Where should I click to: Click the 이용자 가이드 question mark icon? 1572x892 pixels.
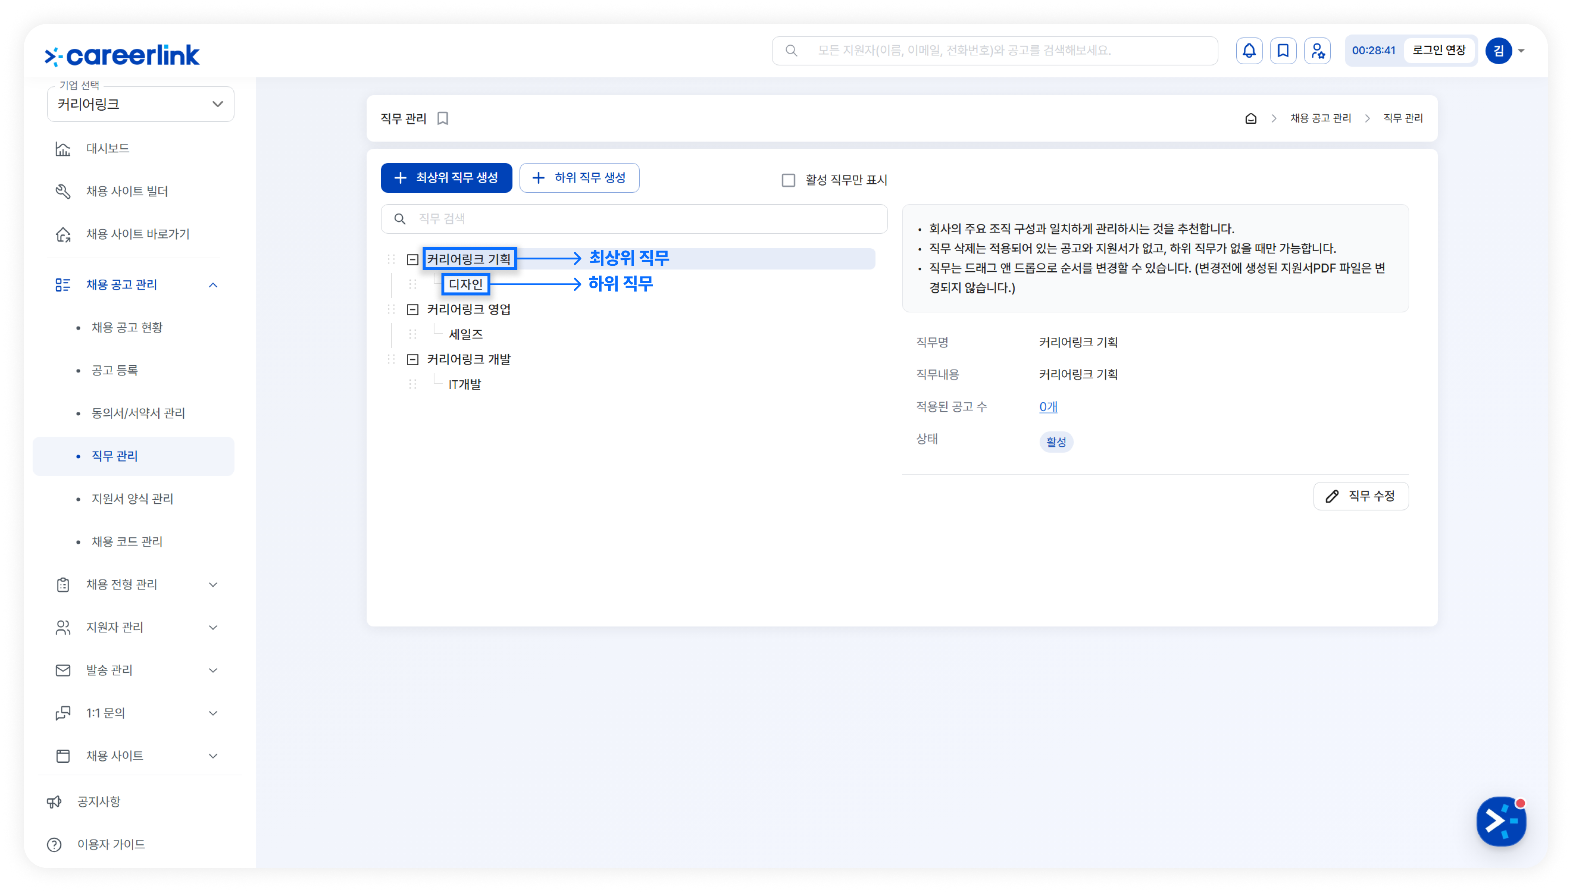54,845
